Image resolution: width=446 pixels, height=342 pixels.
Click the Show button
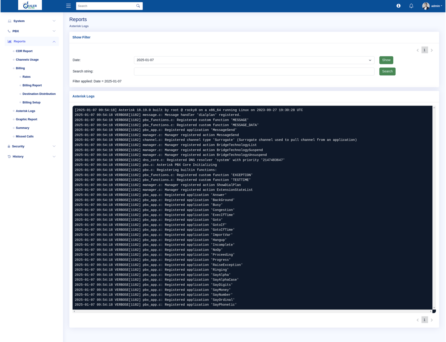(386, 60)
